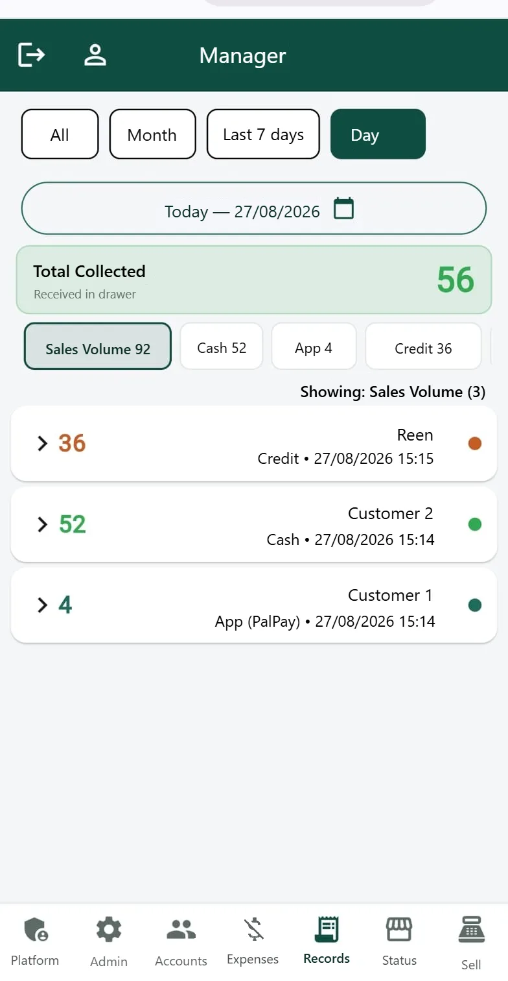Filter by Cash 52 chip
The height and width of the screenshot is (981, 508).
click(x=222, y=346)
